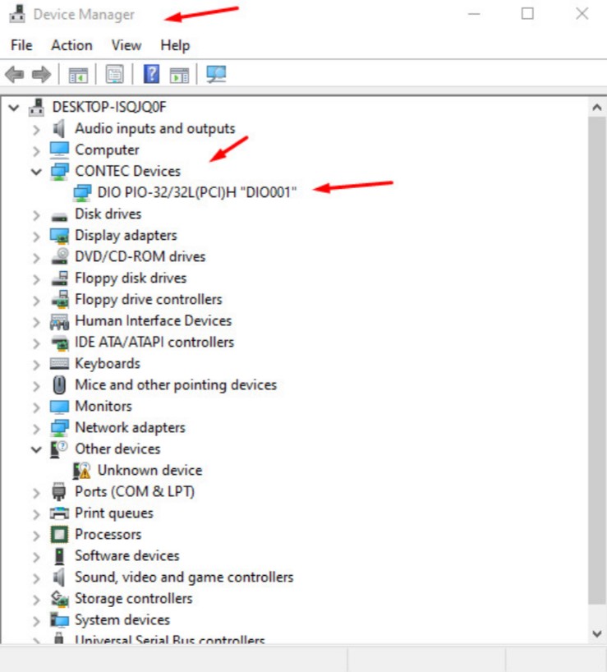Click the Disk drives icon
The image size is (607, 672).
[59, 216]
